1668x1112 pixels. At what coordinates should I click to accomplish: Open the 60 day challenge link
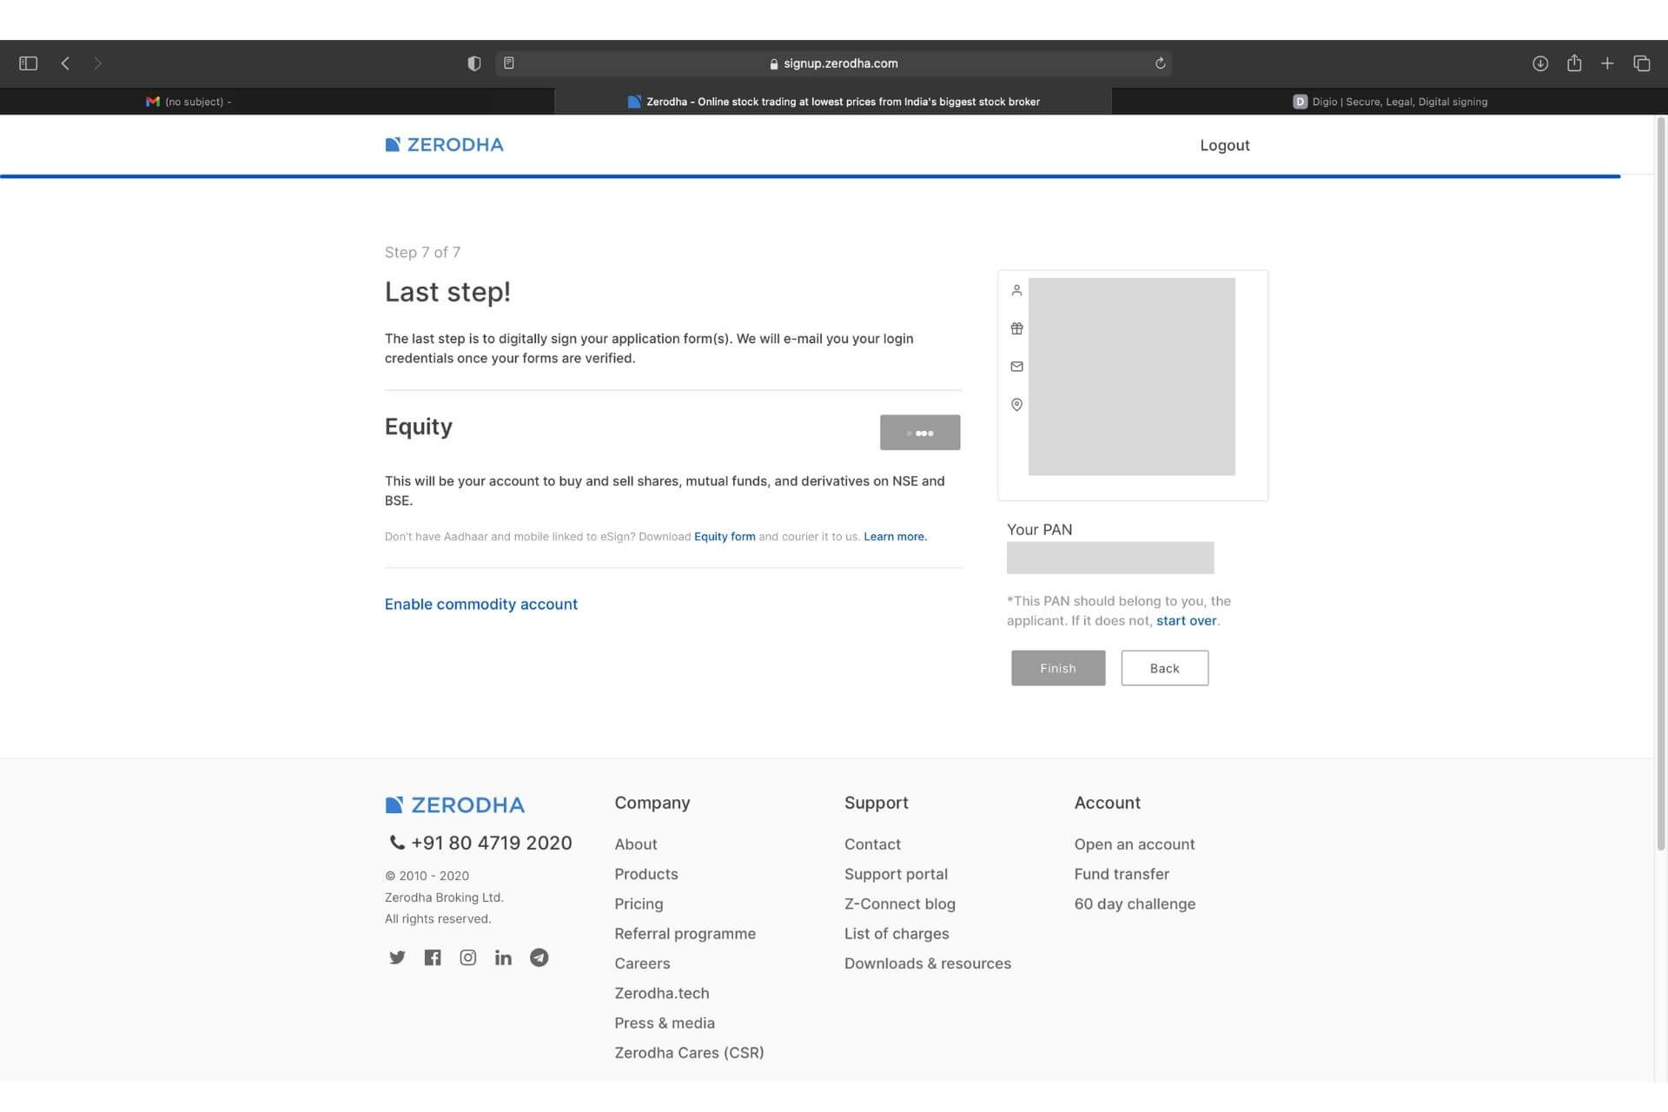coord(1135,903)
